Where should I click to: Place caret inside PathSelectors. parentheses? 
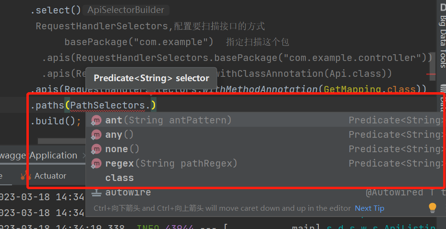(x=151, y=105)
